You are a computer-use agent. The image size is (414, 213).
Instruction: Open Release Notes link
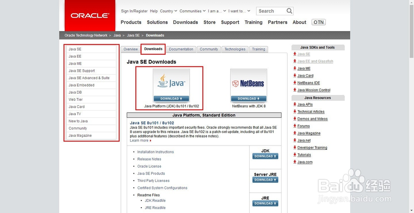[149, 159]
